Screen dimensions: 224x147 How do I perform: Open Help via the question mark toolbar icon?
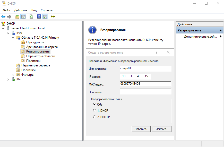[39, 16]
